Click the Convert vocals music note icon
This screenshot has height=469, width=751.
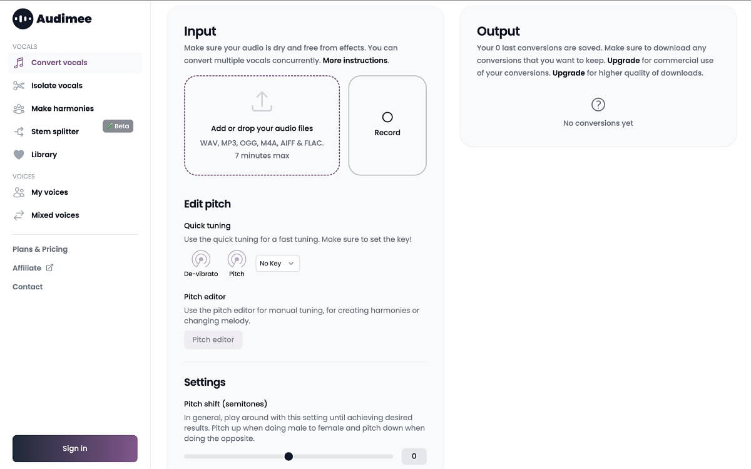coord(19,63)
